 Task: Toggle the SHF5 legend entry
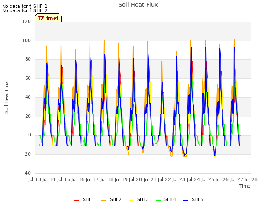(193, 199)
